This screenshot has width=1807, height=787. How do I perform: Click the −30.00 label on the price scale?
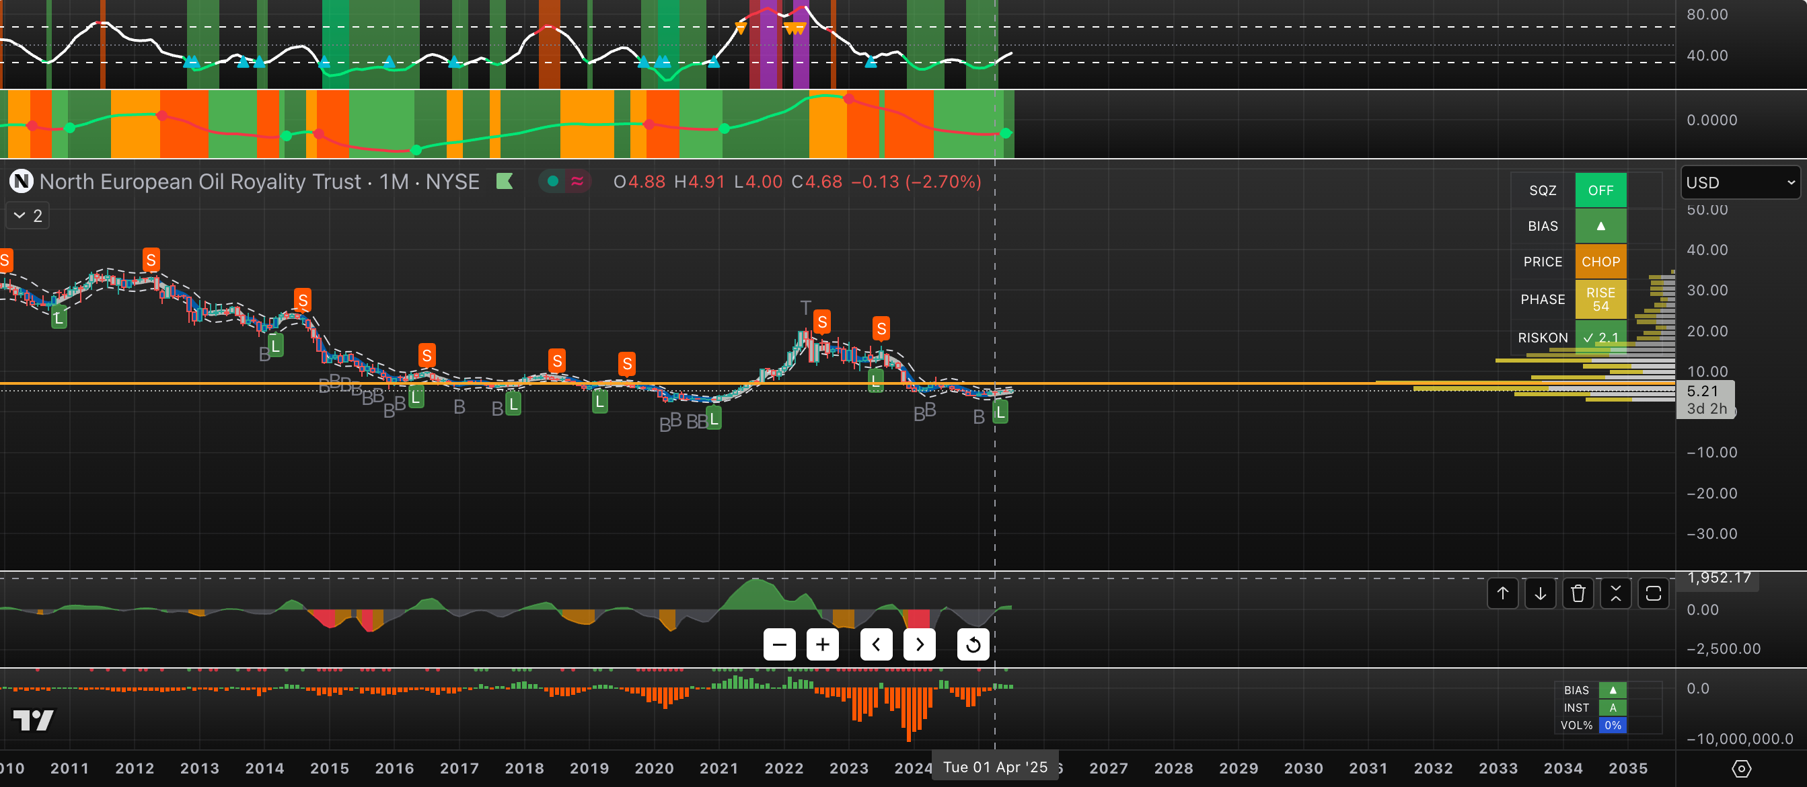(1711, 534)
